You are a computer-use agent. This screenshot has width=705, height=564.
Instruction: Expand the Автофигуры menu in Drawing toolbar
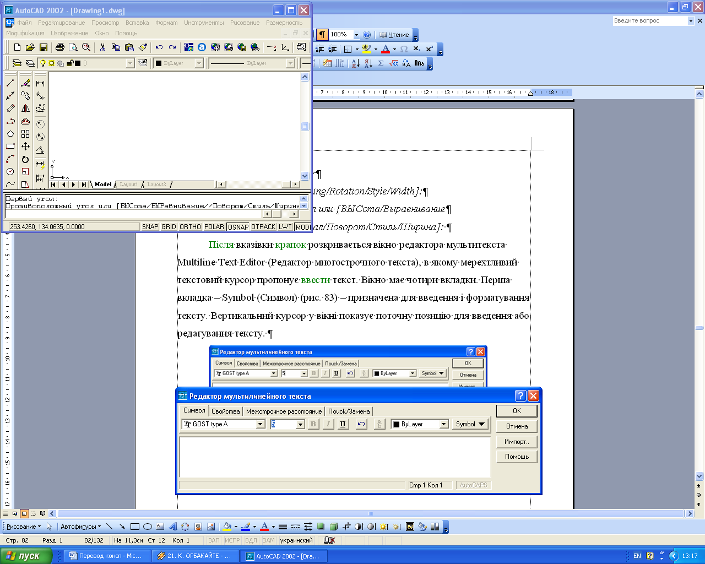(80, 527)
